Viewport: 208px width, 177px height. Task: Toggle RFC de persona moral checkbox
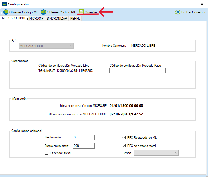pos(124,146)
